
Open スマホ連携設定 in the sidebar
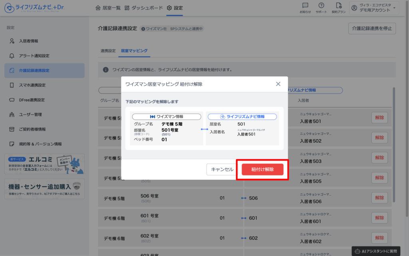[32, 85]
